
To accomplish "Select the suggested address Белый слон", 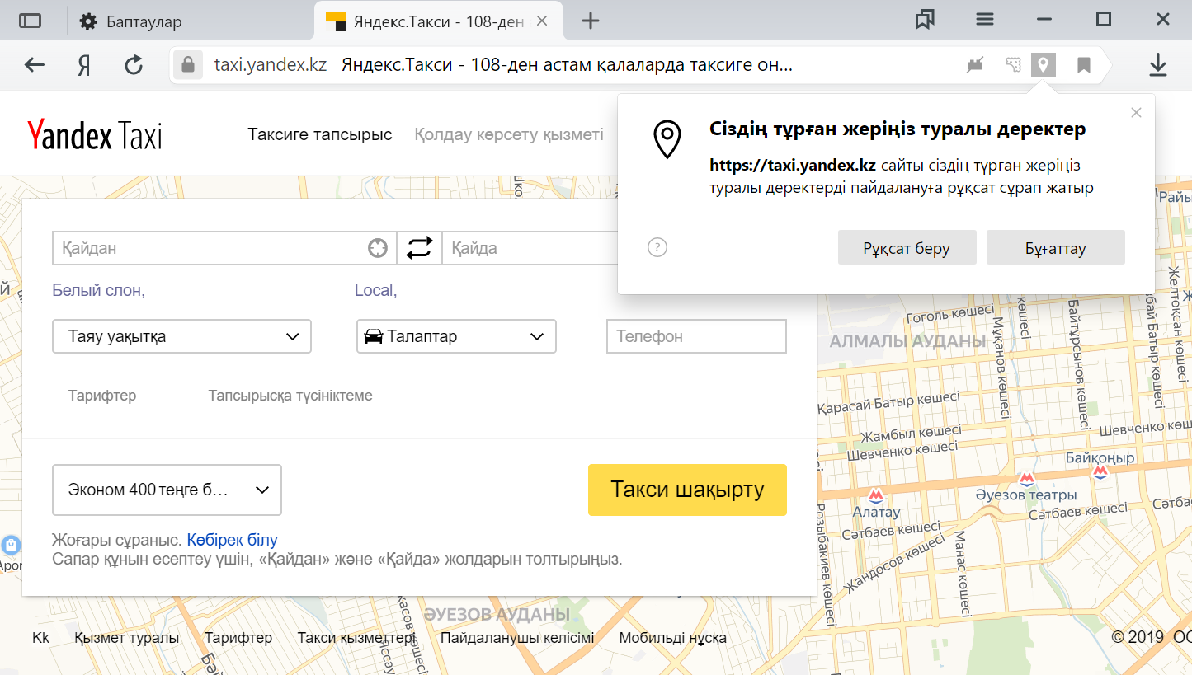I will pos(97,290).
